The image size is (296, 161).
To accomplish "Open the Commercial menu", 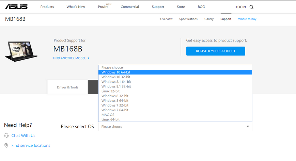I will click(x=130, y=7).
